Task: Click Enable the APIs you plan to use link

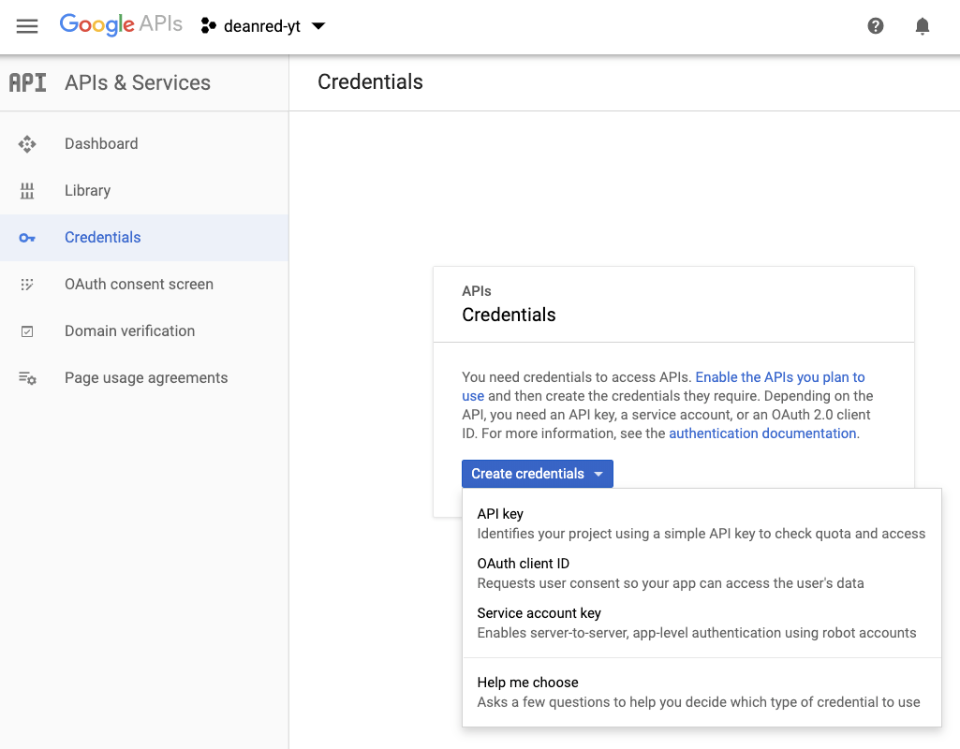Action: (x=779, y=377)
